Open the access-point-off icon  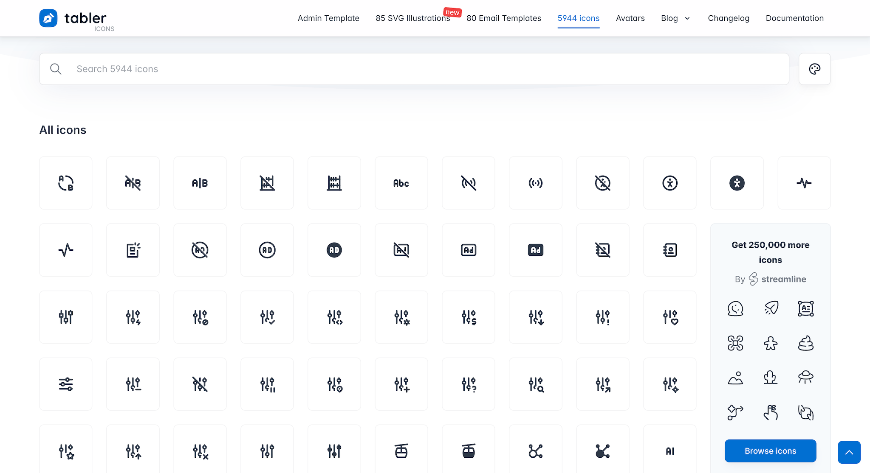click(x=469, y=183)
